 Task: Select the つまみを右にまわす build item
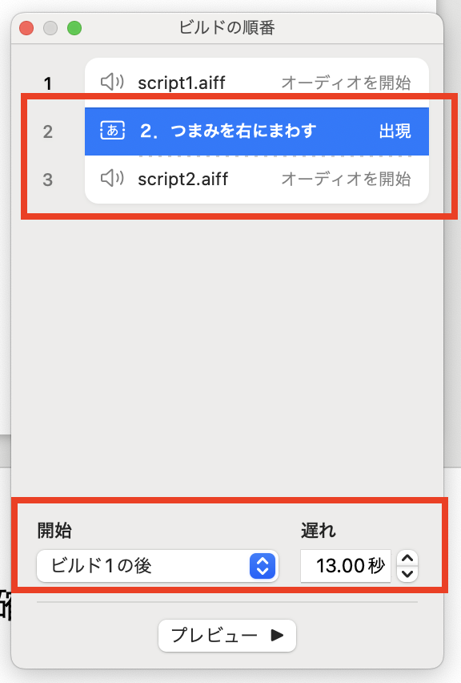click(x=257, y=131)
